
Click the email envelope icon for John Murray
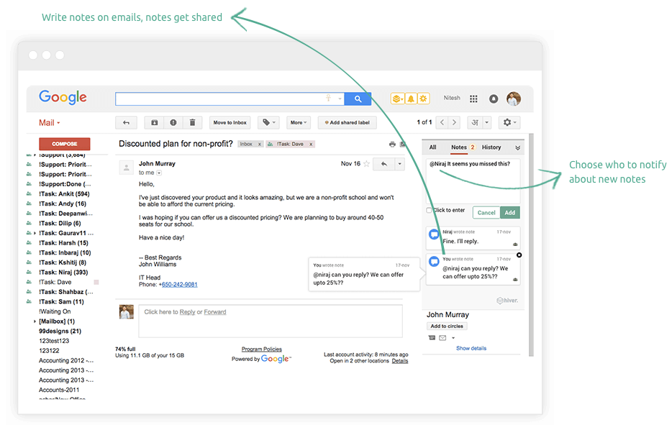click(442, 338)
